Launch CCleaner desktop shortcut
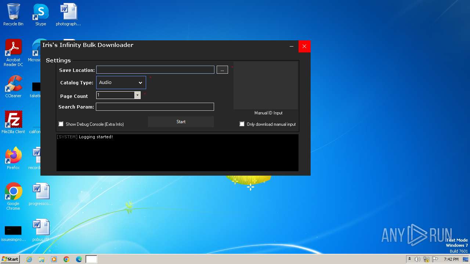The height and width of the screenshot is (264, 470). [13, 87]
